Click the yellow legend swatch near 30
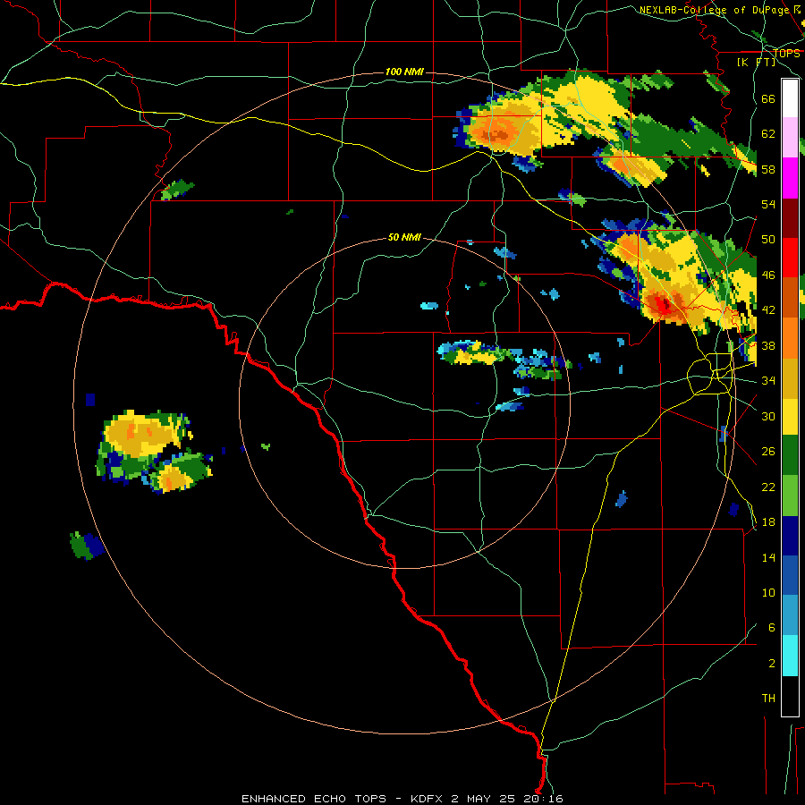The height and width of the screenshot is (805, 805). point(790,417)
